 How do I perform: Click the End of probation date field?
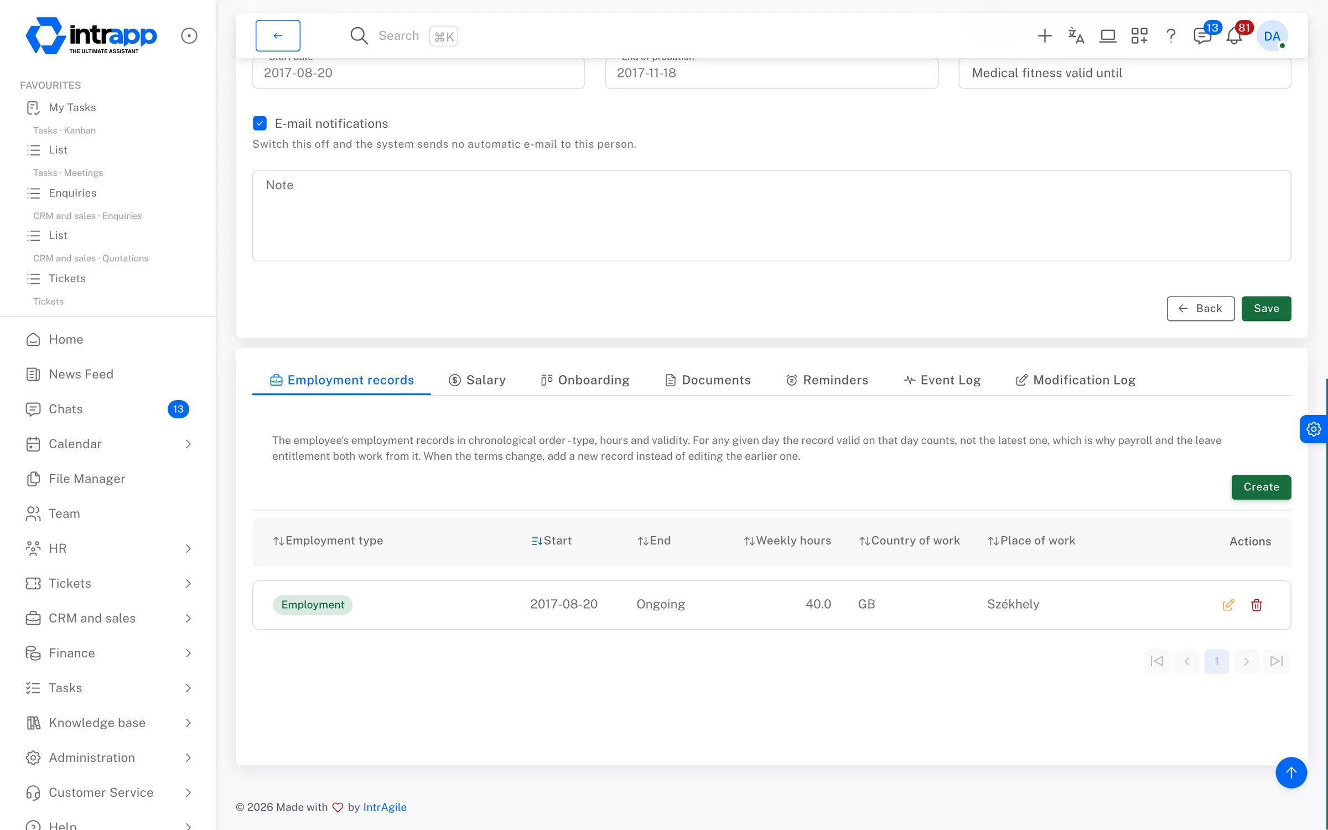coord(771,72)
